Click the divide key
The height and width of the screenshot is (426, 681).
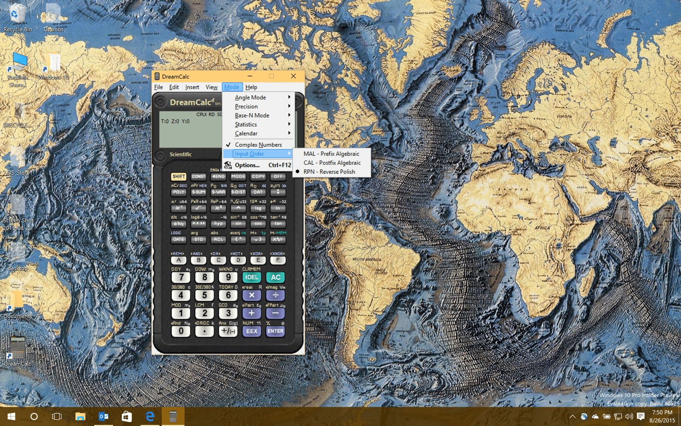pyautogui.click(x=275, y=295)
